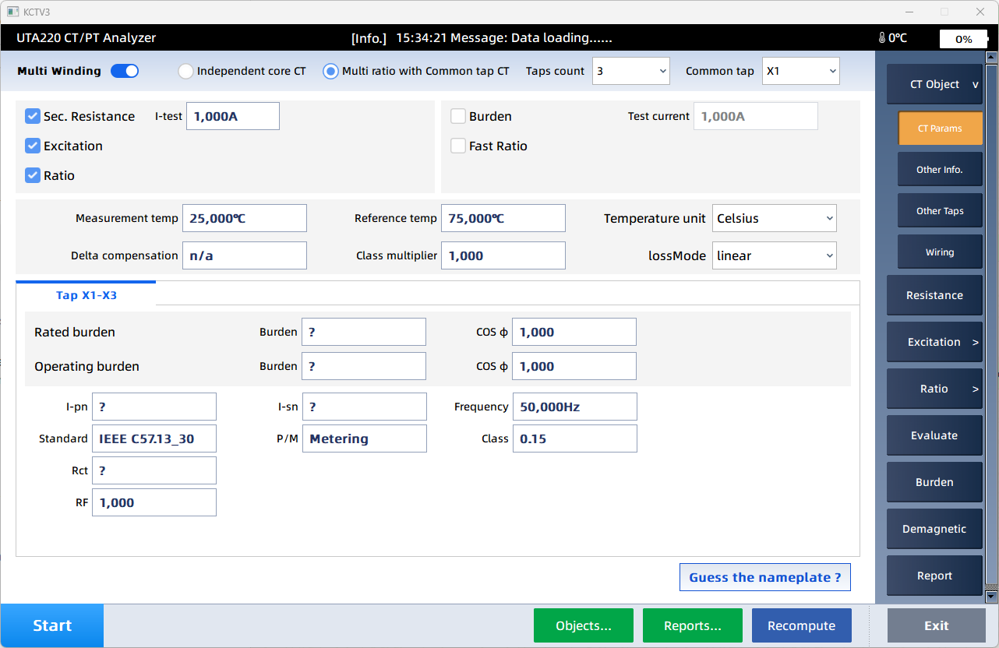Viewport: 999px width, 648px height.
Task: Click the Test current input field
Action: 756,116
